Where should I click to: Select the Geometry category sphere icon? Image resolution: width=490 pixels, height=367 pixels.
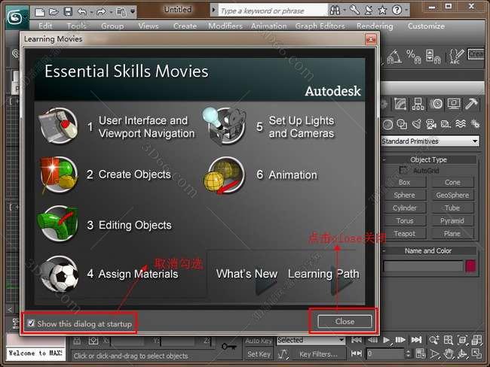coord(387,125)
